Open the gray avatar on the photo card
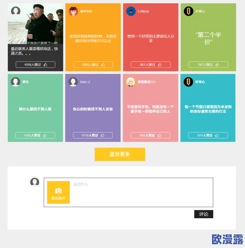The image size is (245, 248). point(16,11)
